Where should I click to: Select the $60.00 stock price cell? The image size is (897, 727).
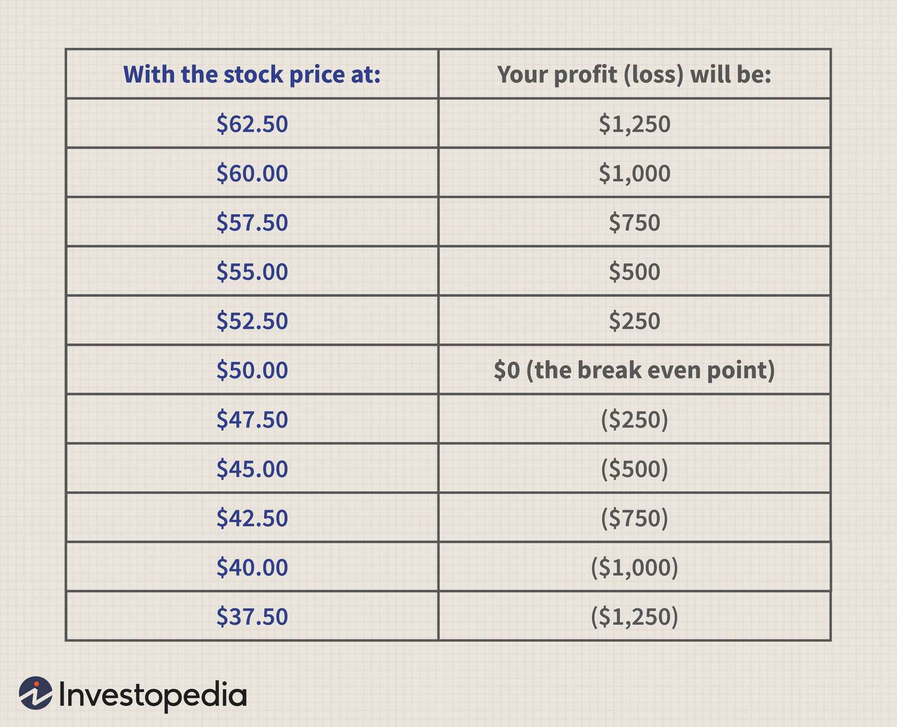[252, 173]
